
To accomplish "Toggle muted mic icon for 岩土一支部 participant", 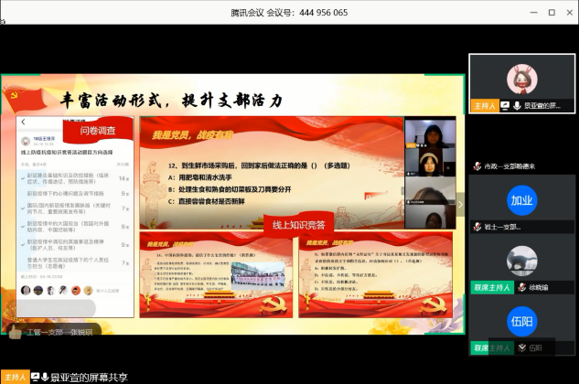I will click(x=477, y=227).
